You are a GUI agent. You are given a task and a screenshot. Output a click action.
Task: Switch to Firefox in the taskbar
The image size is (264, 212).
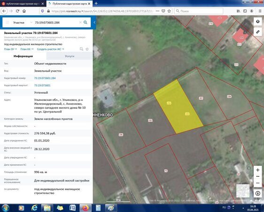tap(85, 208)
